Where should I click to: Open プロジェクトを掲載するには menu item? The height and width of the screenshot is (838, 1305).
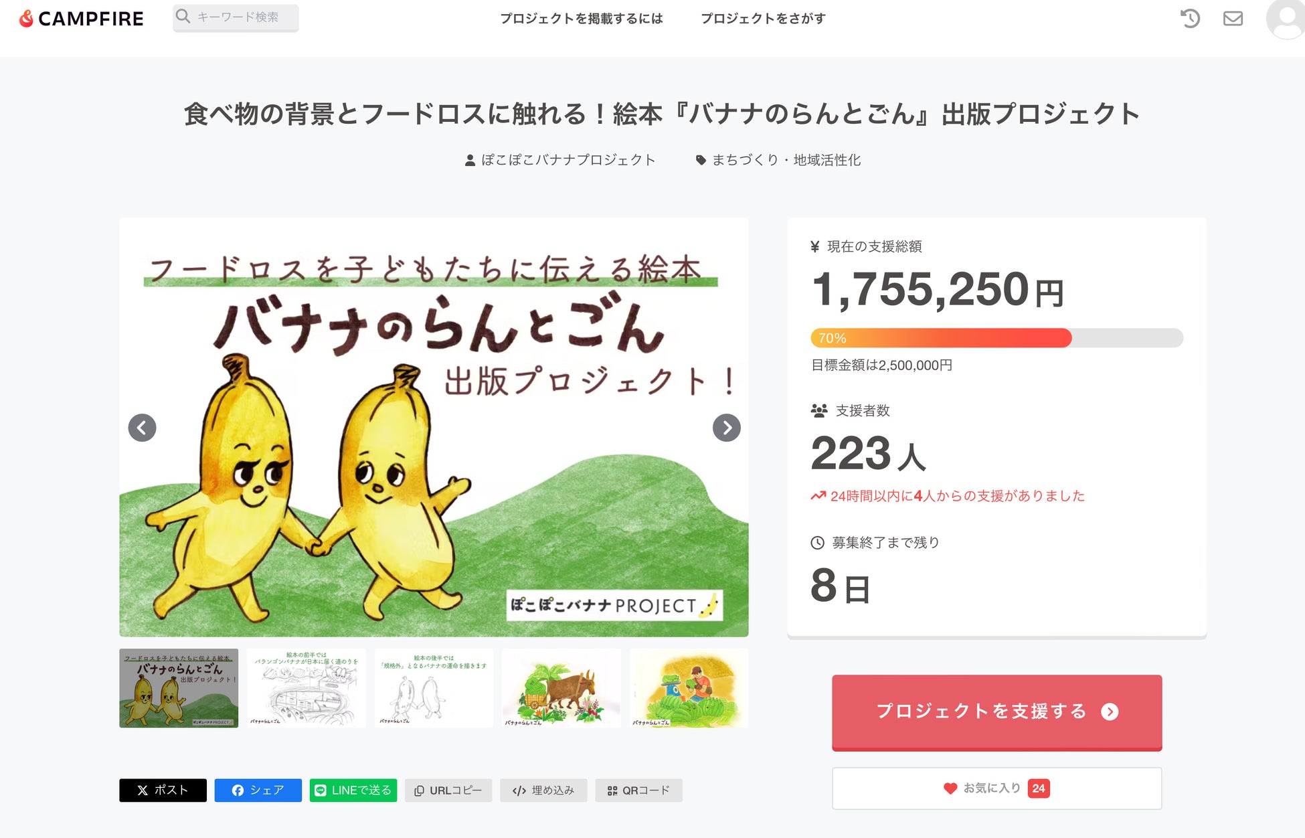(x=582, y=19)
